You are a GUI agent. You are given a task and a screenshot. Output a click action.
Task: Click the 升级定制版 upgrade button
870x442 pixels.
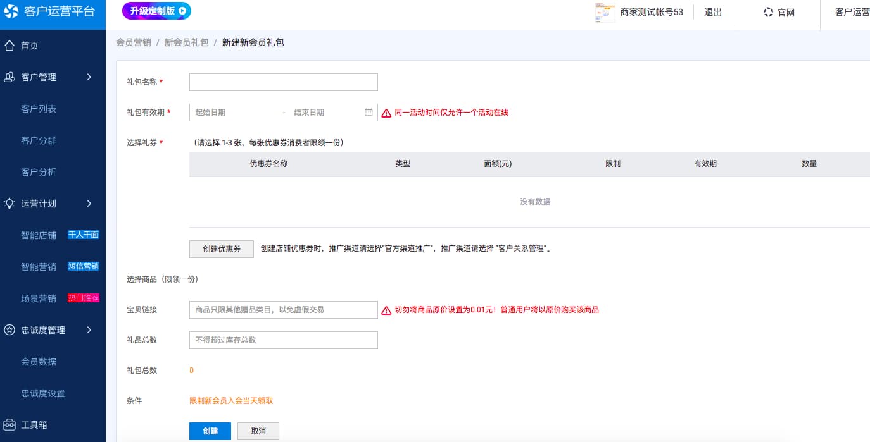pyautogui.click(x=156, y=11)
